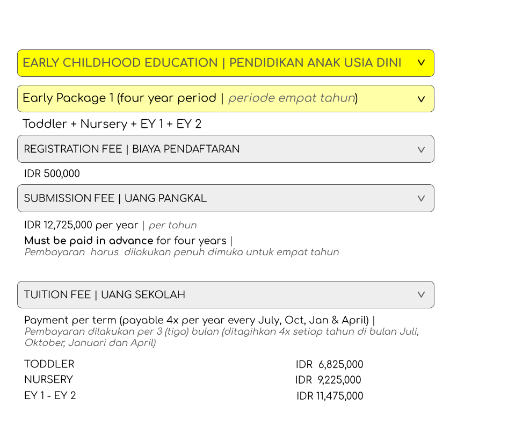Toggle the Registration Fee chevron arrow

421,149
